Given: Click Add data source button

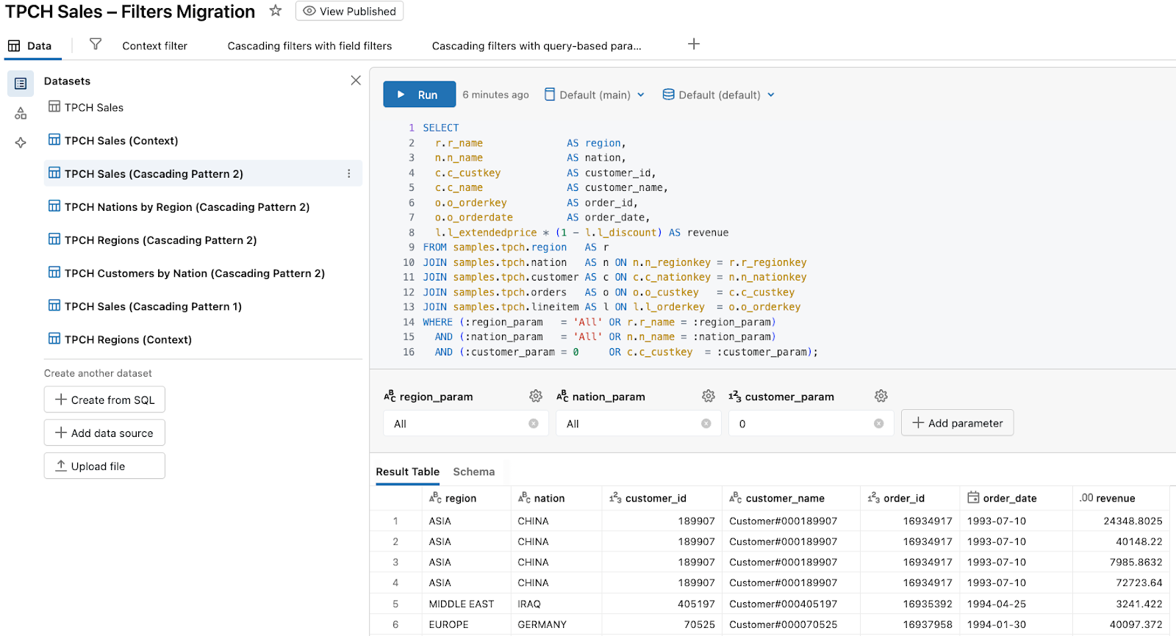Looking at the screenshot, I should click(104, 433).
